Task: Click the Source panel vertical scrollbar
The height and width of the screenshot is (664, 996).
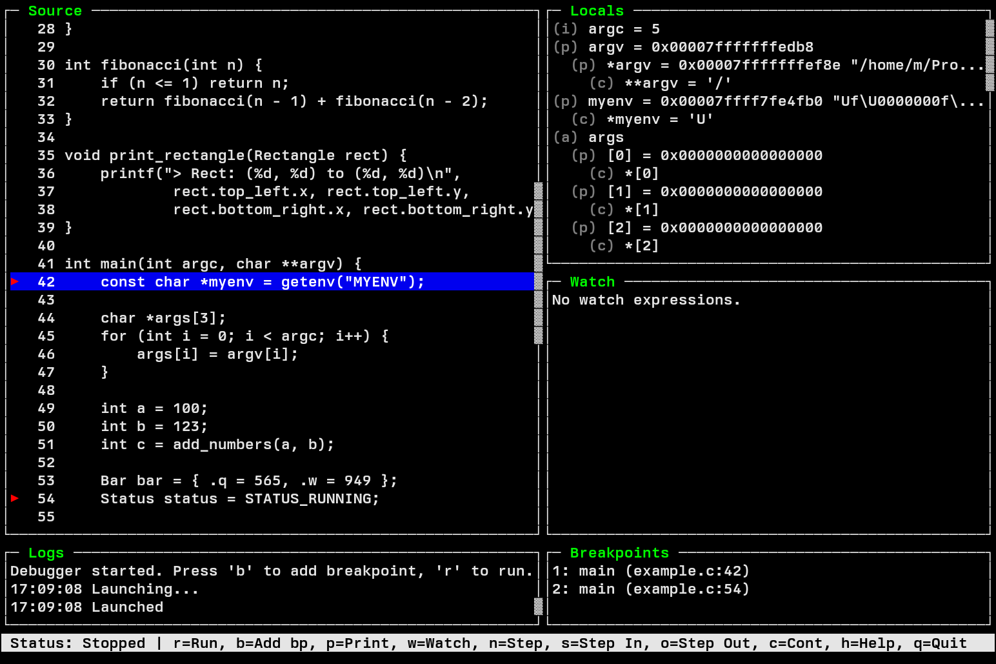Action: 538,263
